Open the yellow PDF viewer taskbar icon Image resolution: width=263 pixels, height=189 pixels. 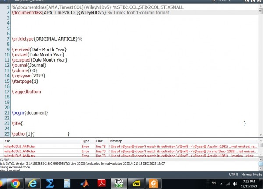[136, 183]
